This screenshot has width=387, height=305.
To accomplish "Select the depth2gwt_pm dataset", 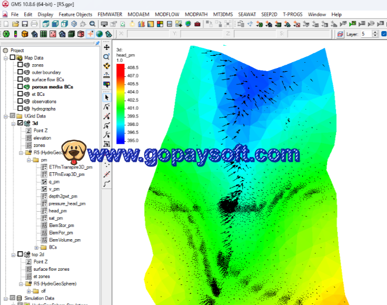I will tap(63, 196).
